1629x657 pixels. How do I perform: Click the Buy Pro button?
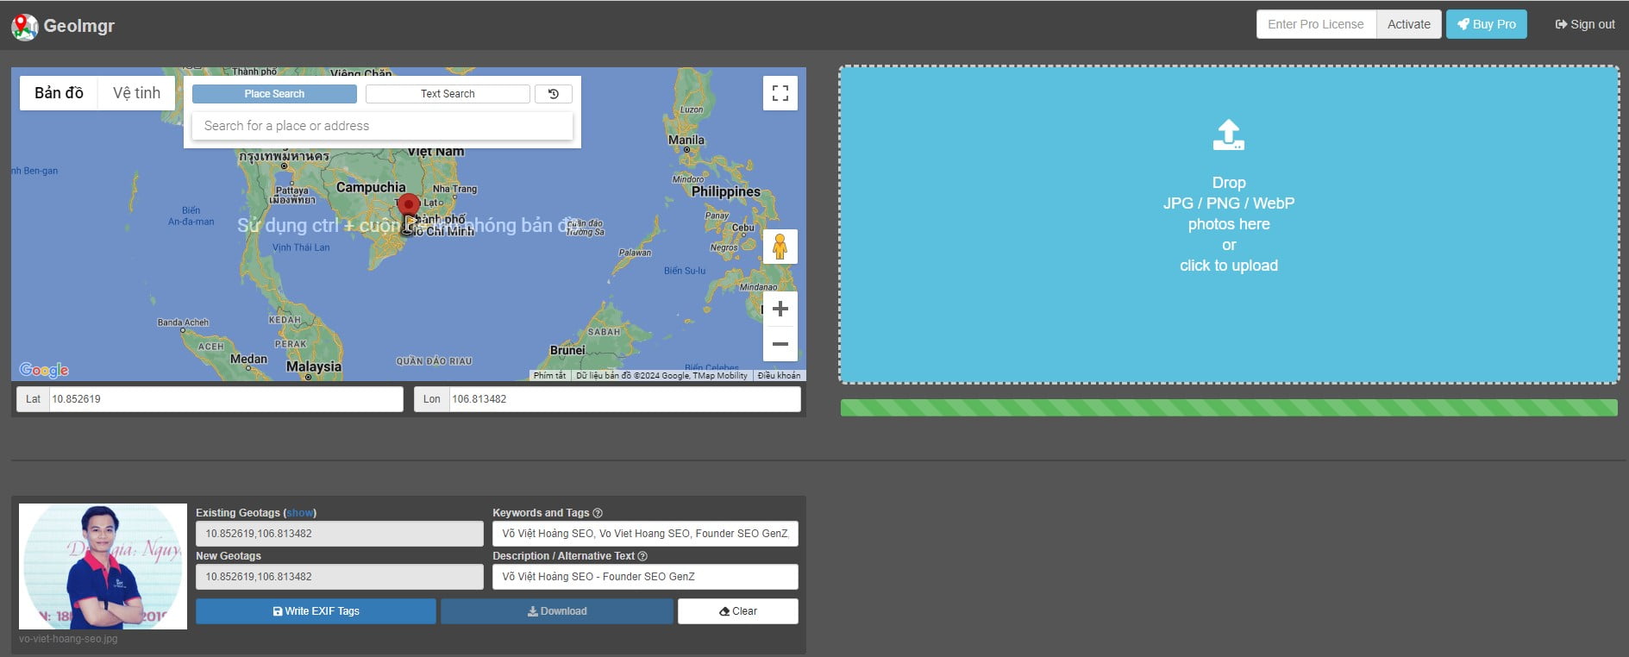pyautogui.click(x=1487, y=24)
